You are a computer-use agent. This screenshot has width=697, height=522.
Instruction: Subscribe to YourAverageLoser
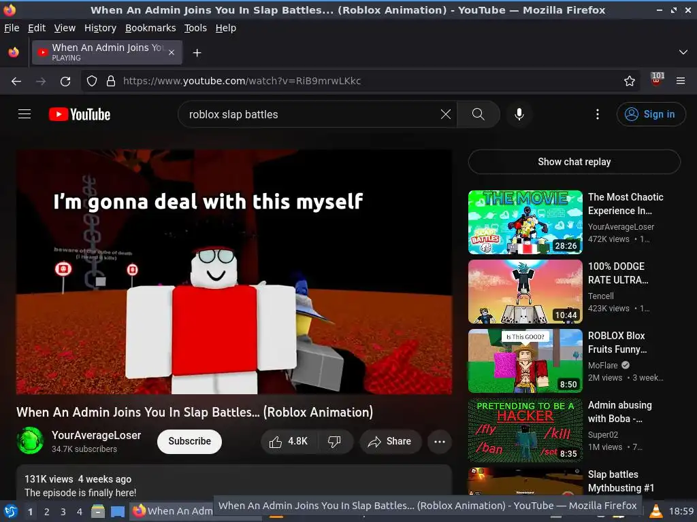pyautogui.click(x=189, y=441)
